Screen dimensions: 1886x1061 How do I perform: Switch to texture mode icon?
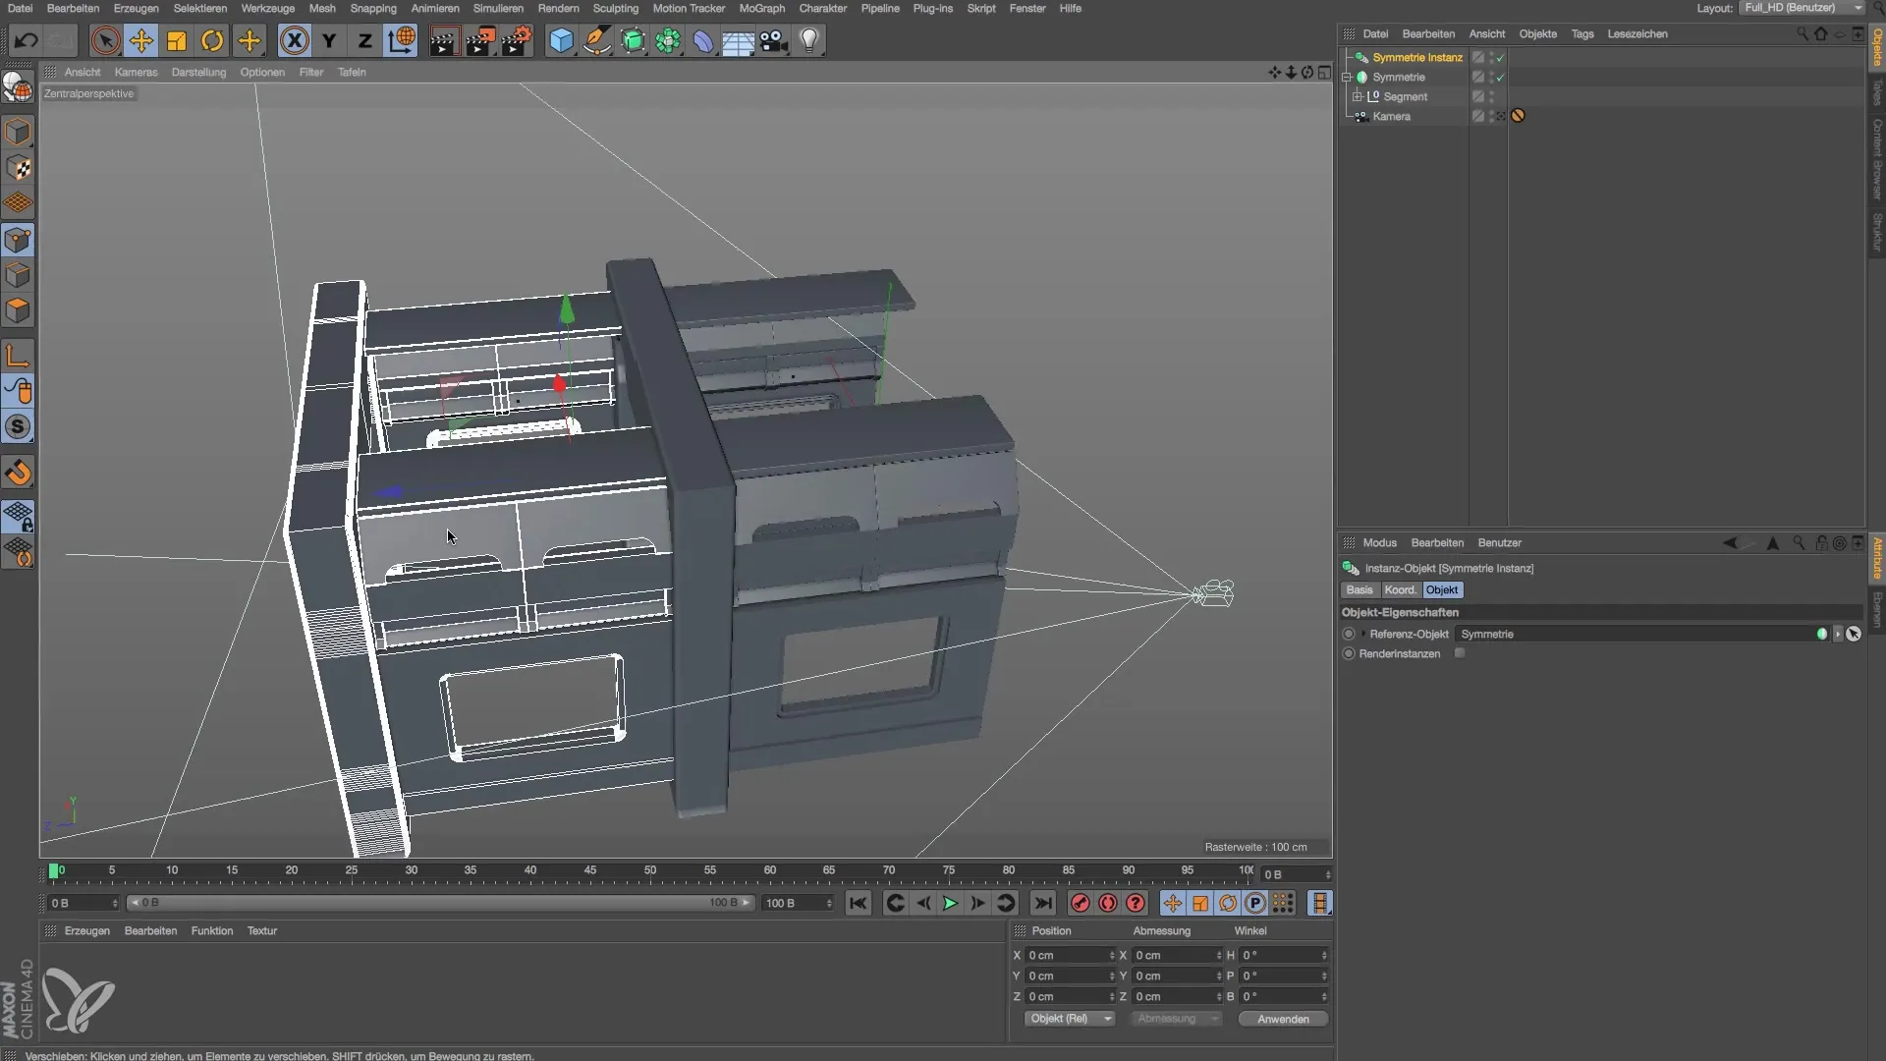(18, 168)
